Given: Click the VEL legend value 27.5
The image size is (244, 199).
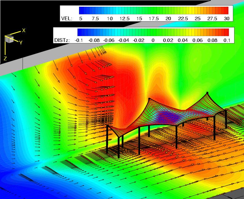Looking at the screenshot, I should [x=212, y=19].
